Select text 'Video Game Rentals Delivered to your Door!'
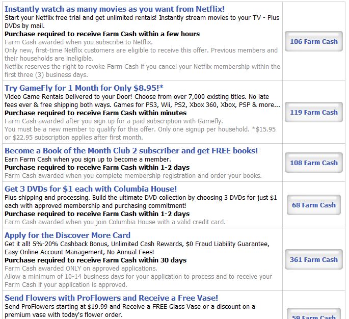Image resolution: width=349 pixels, height=319 pixels. [68, 97]
